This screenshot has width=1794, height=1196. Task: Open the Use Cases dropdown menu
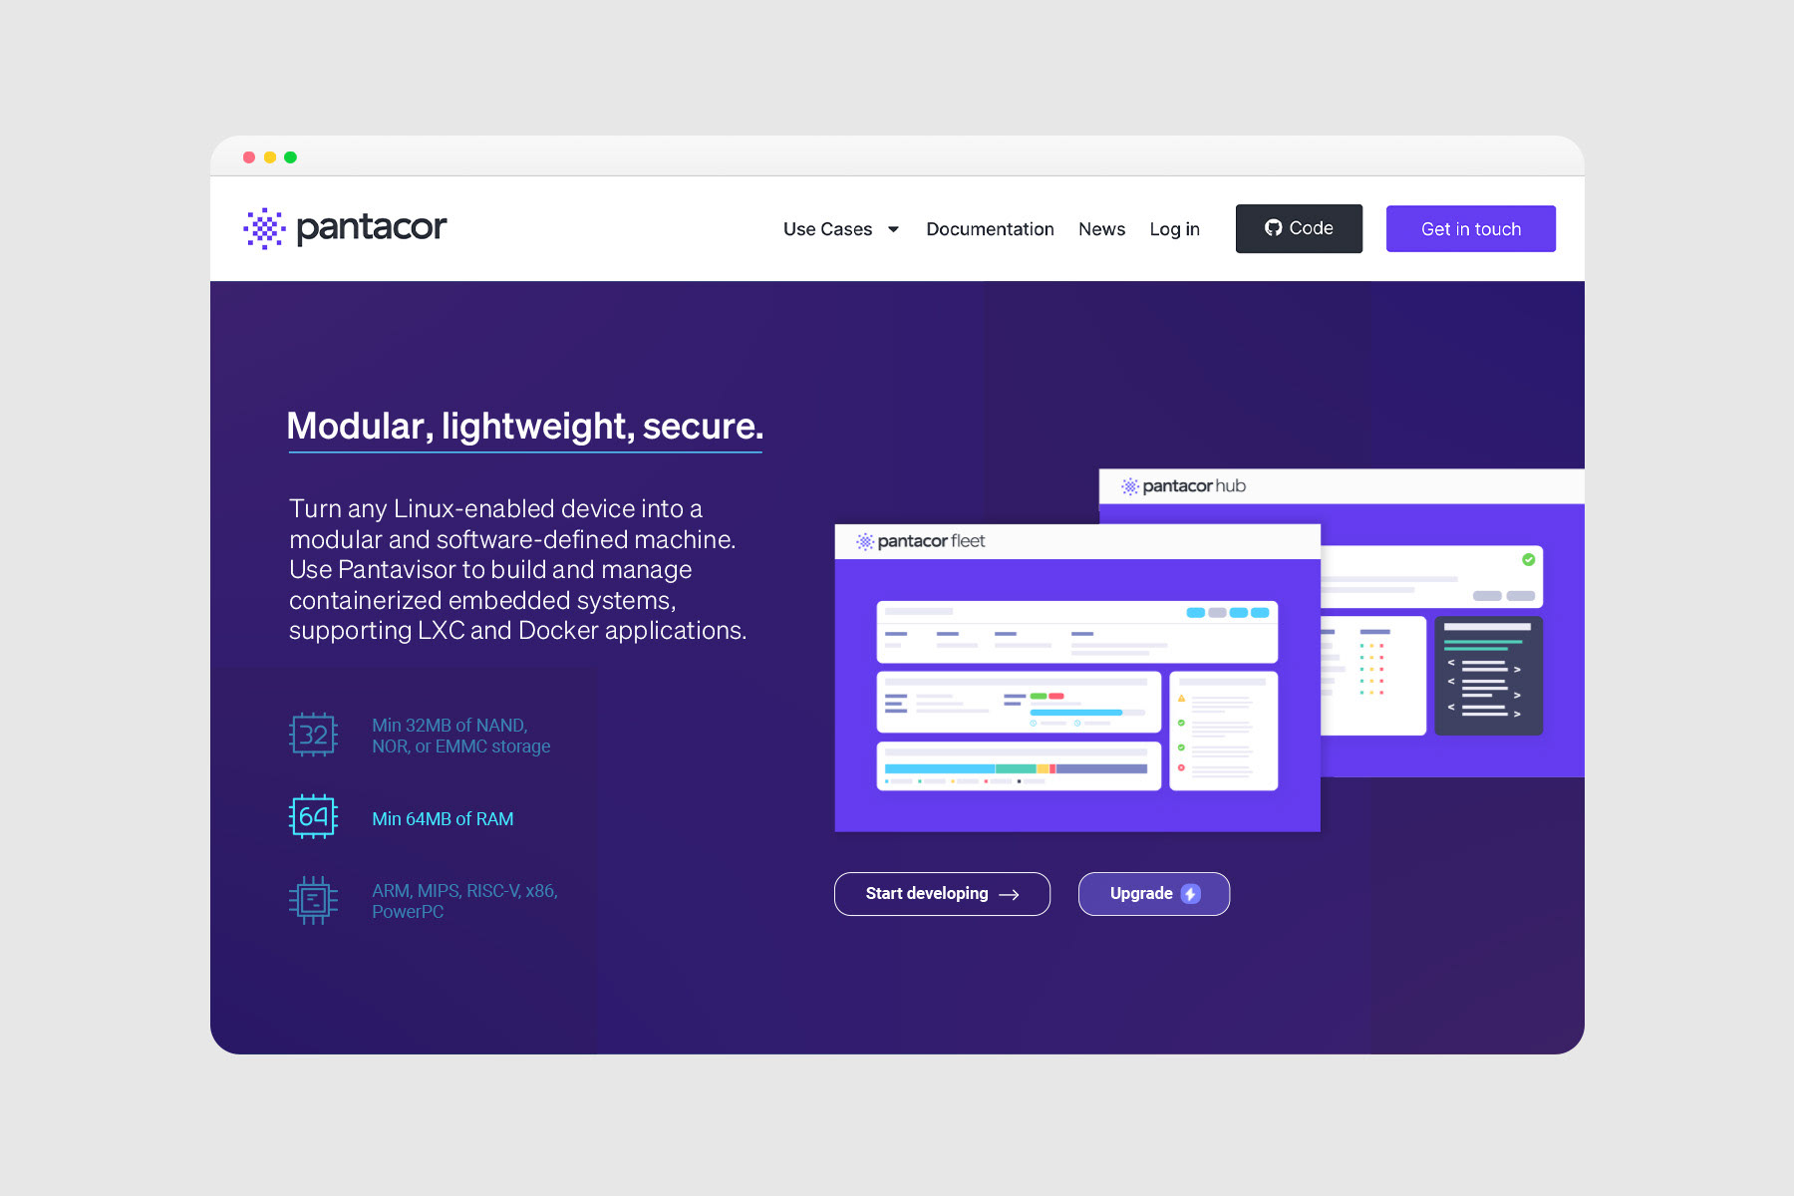[841, 229]
